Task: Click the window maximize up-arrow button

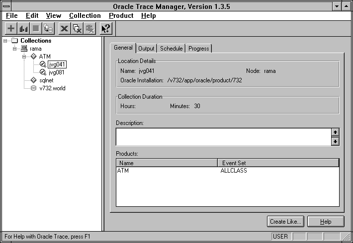Action: point(346,6)
